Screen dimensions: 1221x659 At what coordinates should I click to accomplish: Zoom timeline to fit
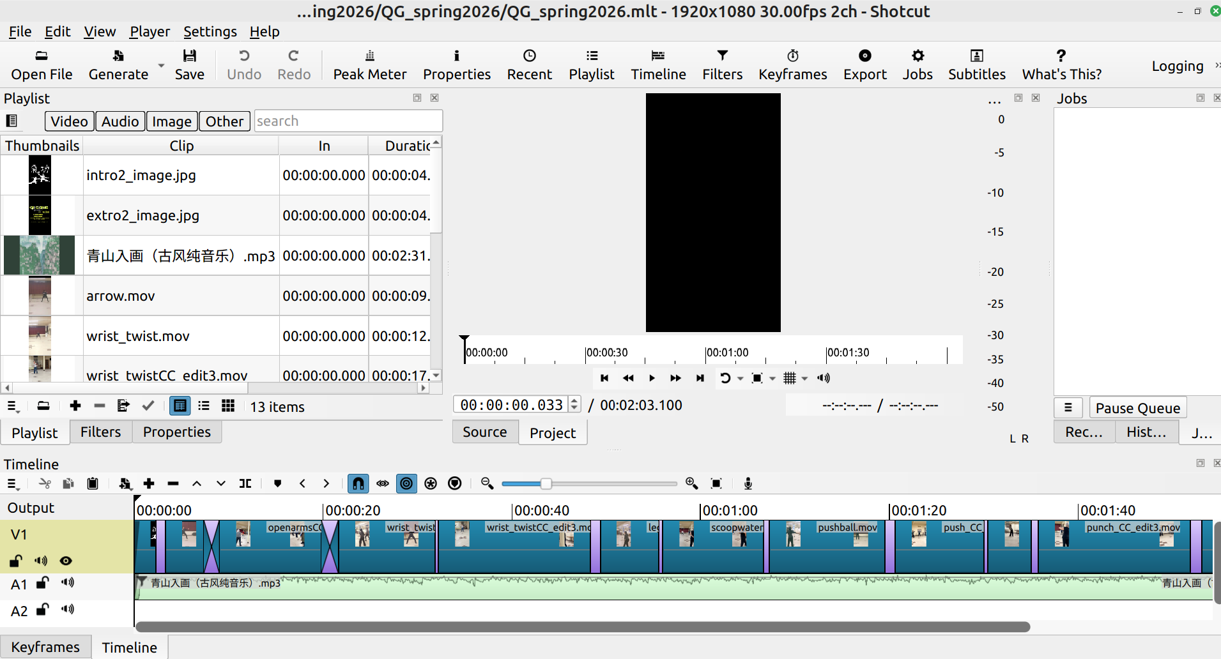point(716,483)
